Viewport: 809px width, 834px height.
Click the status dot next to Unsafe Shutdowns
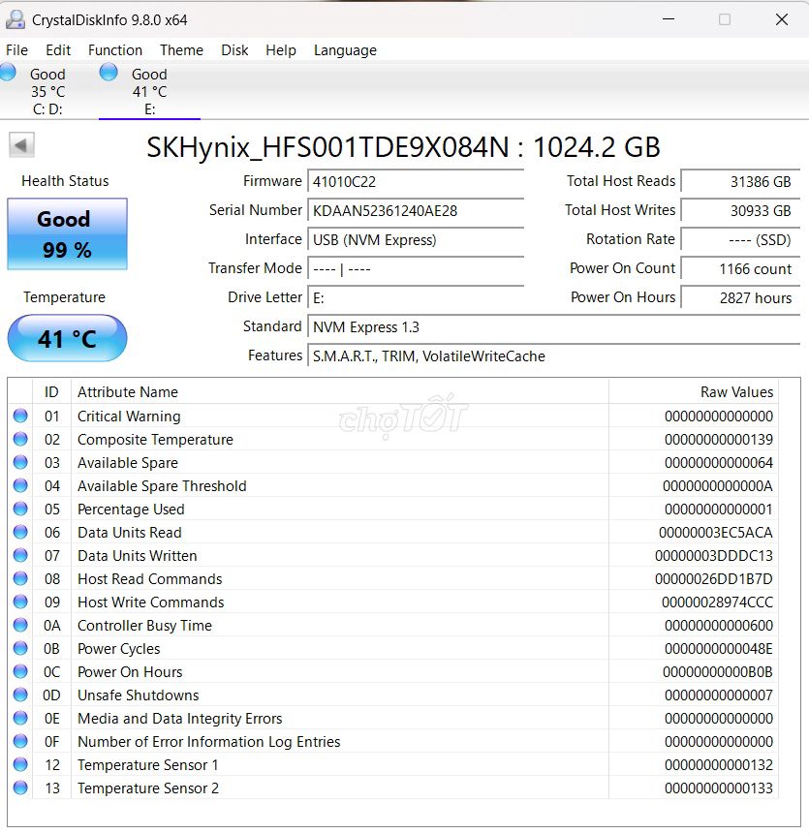coord(21,695)
